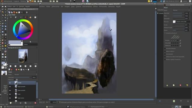Open Modo dropdown in Capas panel
Image resolution: width=192 pixels, height=108 pixels.
tap(25, 74)
